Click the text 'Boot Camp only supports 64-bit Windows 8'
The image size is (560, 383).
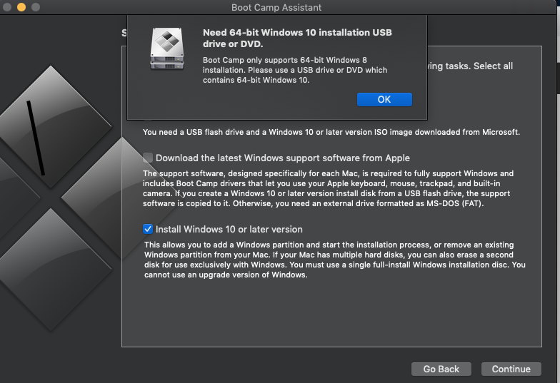coord(295,70)
